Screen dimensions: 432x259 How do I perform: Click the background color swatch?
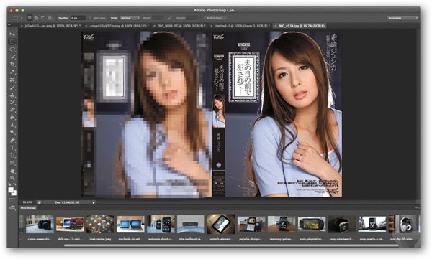click(14, 193)
